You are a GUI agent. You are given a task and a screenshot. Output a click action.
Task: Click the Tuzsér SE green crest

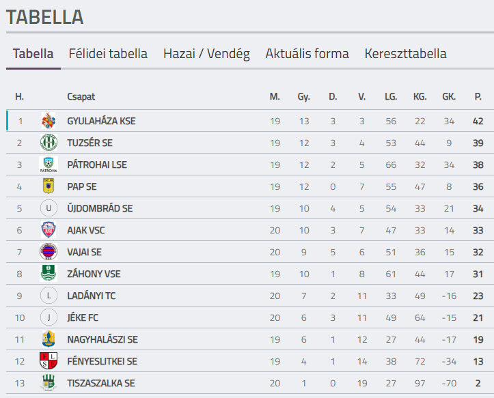click(x=49, y=142)
